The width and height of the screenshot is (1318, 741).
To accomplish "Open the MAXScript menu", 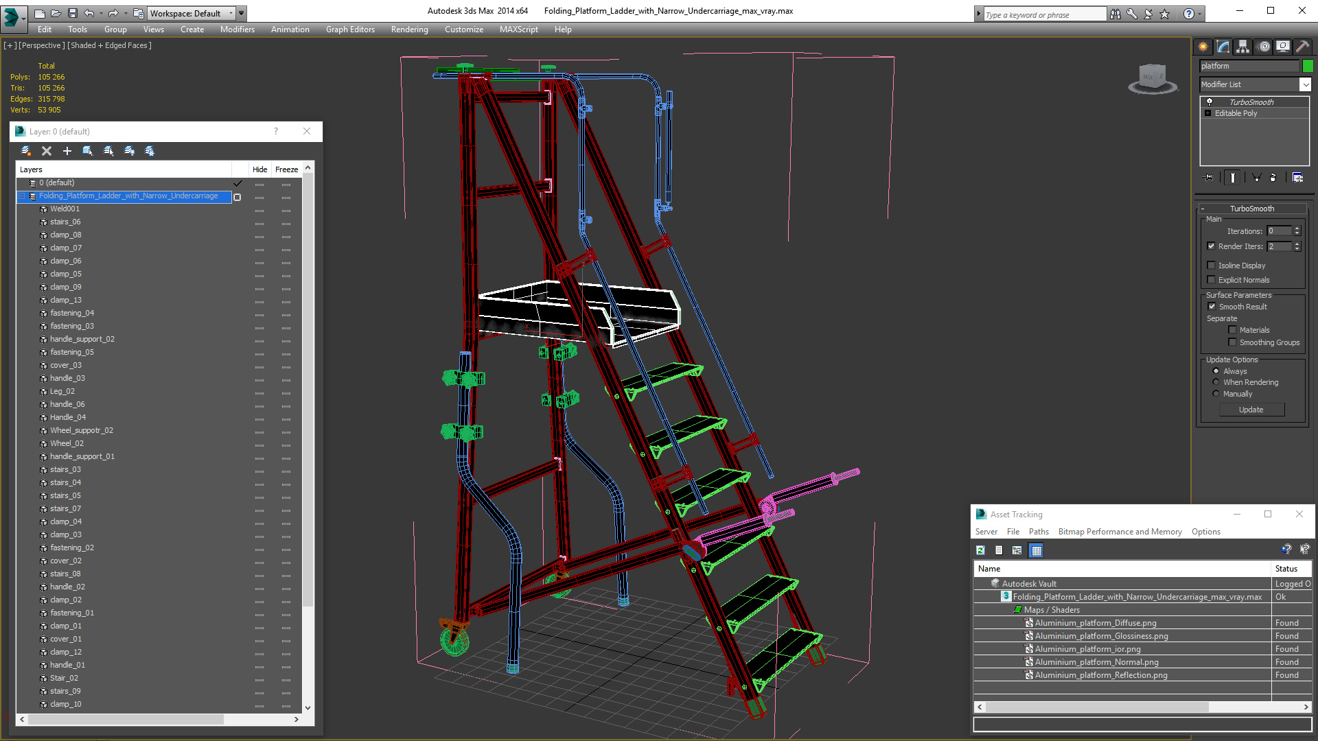I will [x=518, y=30].
